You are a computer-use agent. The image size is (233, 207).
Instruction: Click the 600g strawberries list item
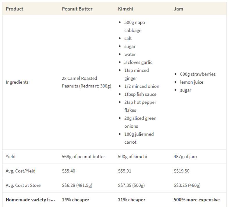[198, 74]
